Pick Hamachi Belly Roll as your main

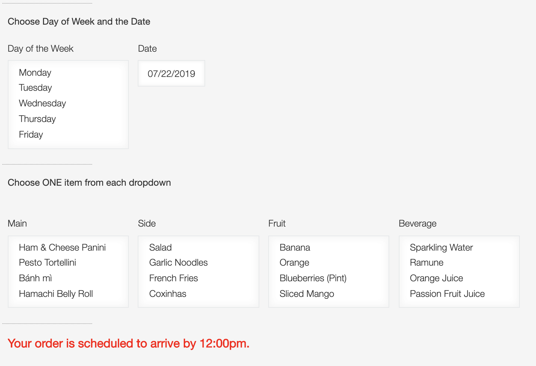pos(56,294)
